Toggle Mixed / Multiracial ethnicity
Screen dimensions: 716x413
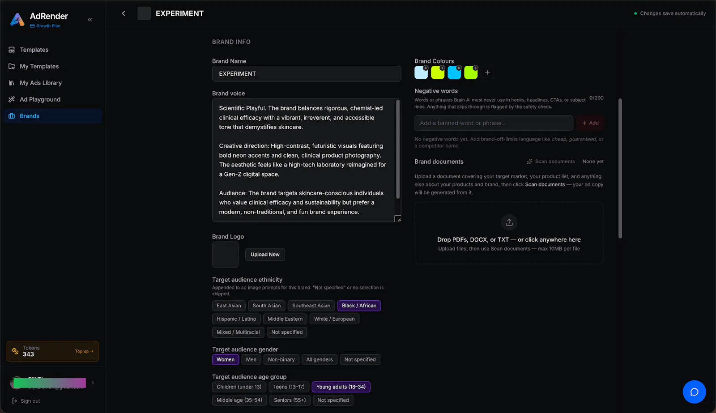(x=238, y=332)
